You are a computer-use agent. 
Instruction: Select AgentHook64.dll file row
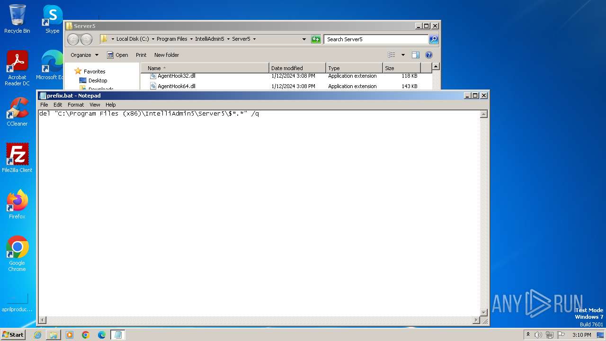286,86
